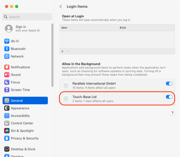Screen dimensions: 180x157
Task: Remove login item with minus button
Action: [x=68, y=51]
